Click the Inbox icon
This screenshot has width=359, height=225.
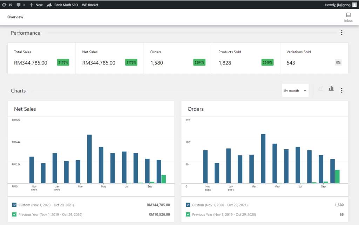click(x=348, y=15)
